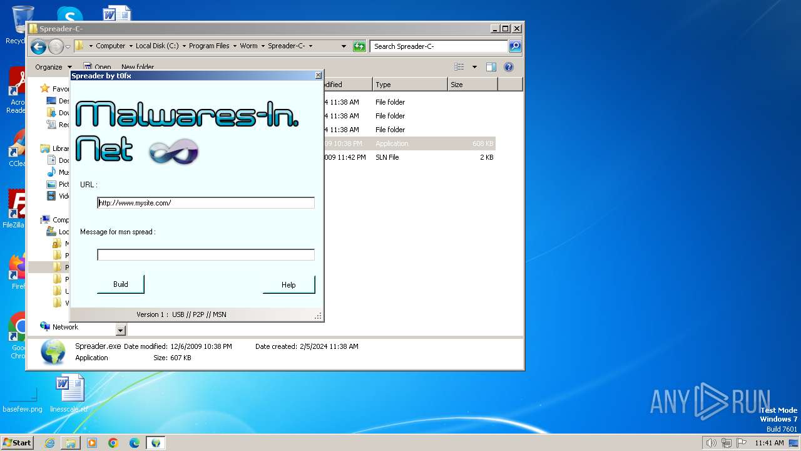
Task: Close the Spreader by t0fx dialog
Action: click(x=318, y=75)
